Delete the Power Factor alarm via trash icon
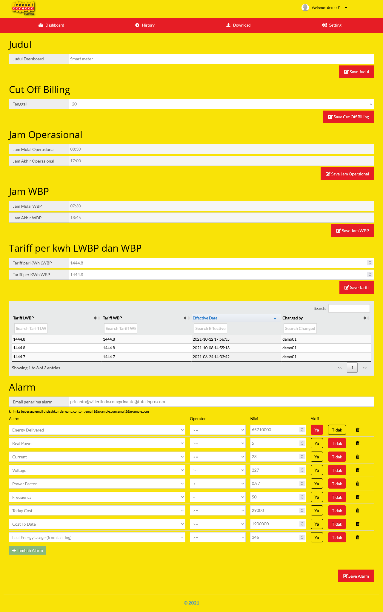The width and height of the screenshot is (383, 612). (358, 484)
